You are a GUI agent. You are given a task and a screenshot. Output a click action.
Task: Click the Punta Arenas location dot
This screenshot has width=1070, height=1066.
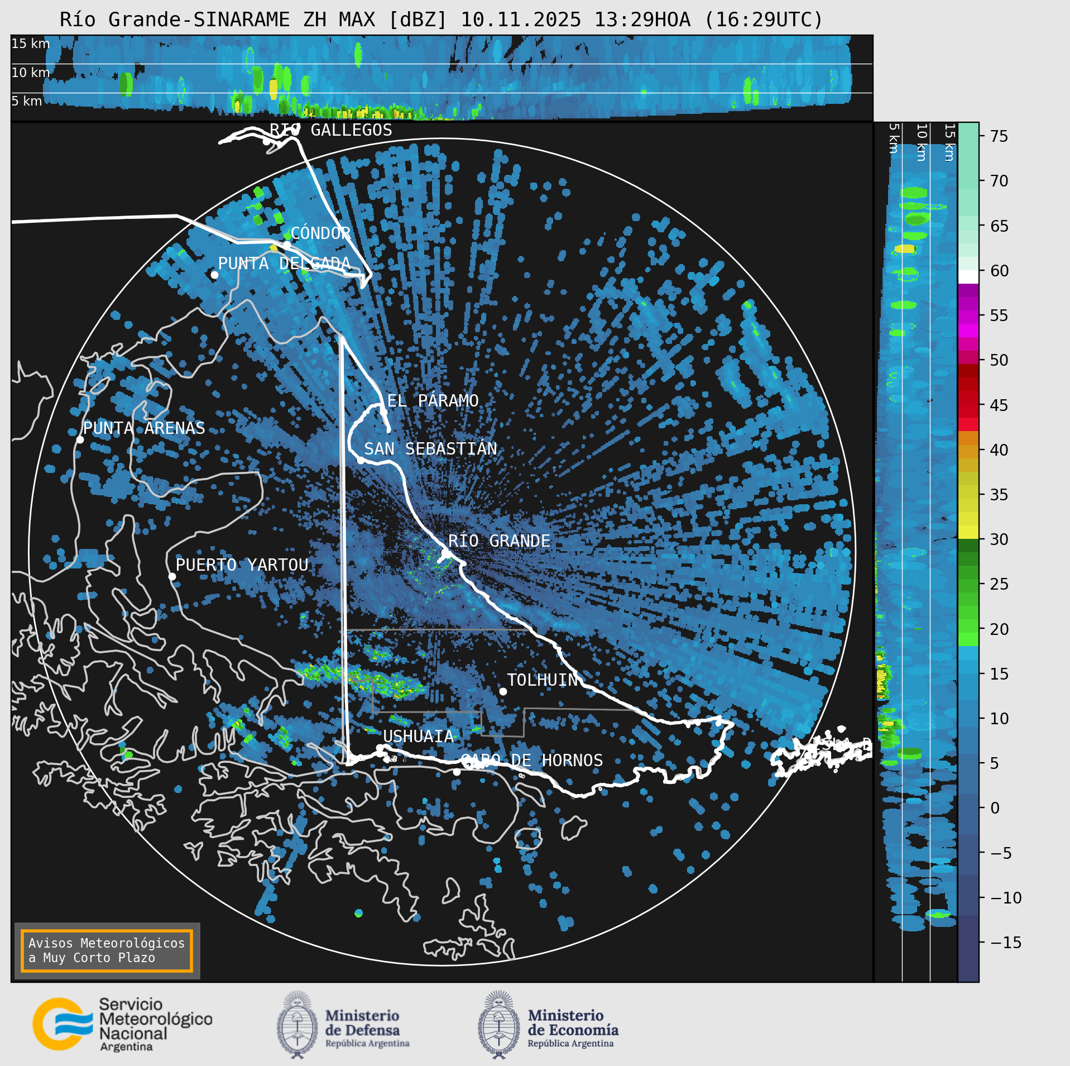(x=80, y=440)
